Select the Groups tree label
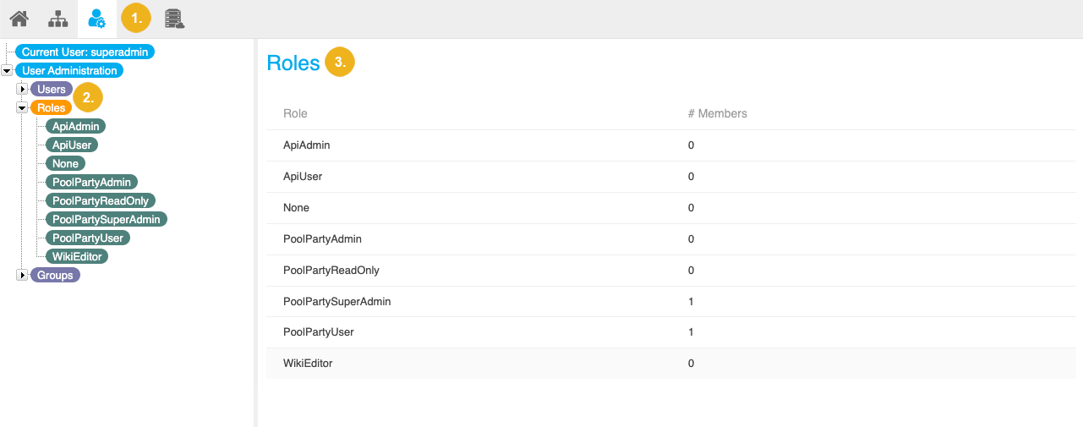Viewport: 1083px width, 427px height. coord(55,276)
